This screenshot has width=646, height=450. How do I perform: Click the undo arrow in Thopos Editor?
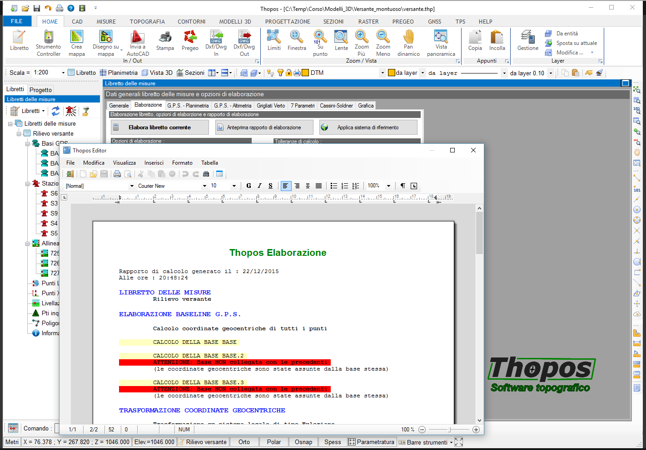coord(185,174)
